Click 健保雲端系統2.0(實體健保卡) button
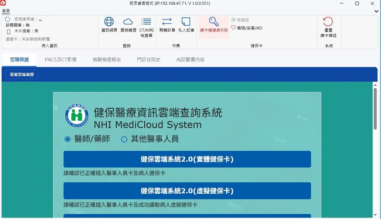 pos(187,159)
